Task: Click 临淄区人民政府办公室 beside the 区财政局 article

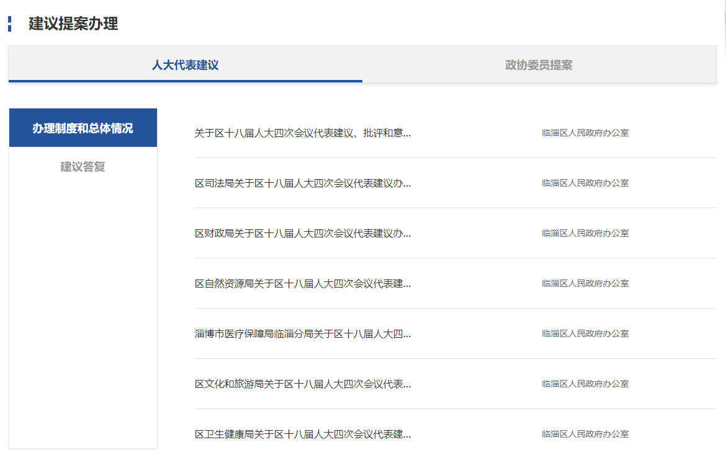Action: tap(585, 233)
